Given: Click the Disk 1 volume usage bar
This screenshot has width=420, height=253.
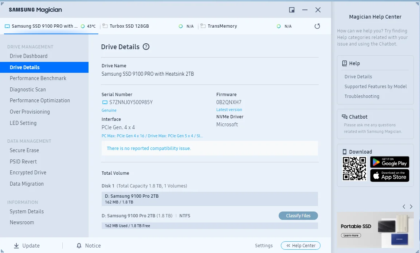Looking at the screenshot, I should tap(210, 199).
